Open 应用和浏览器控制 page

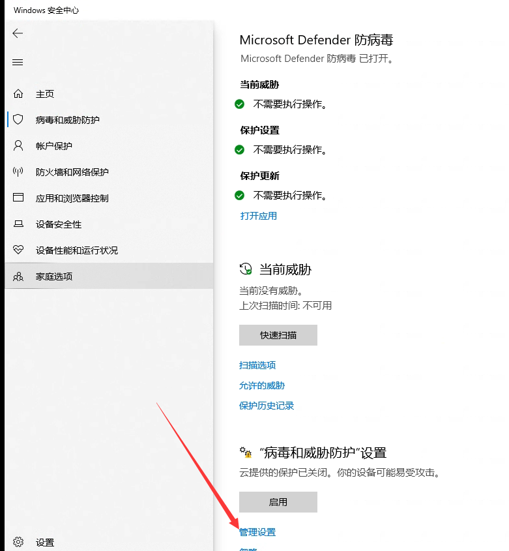click(x=109, y=198)
